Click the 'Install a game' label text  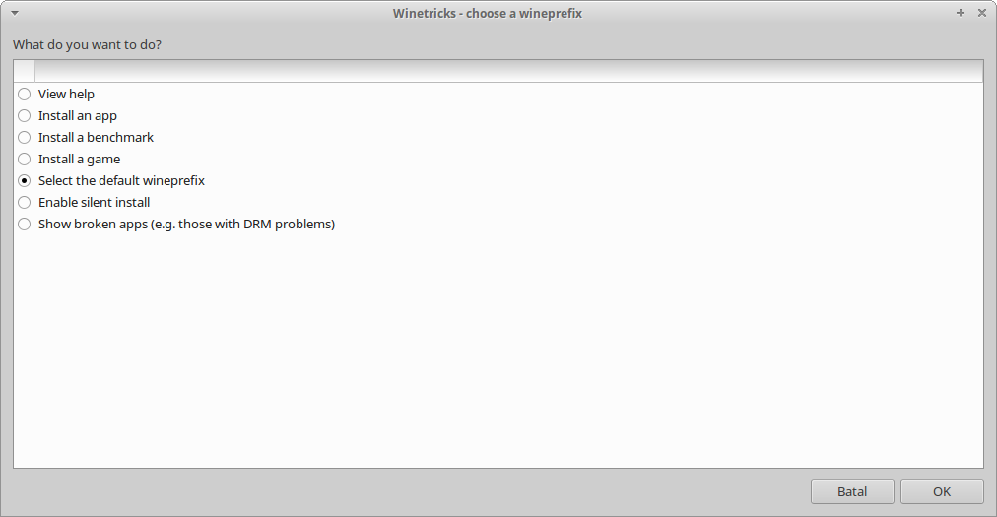pyautogui.click(x=80, y=159)
